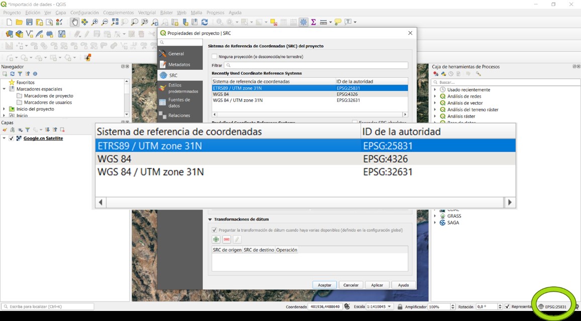Switch to the Metadatos properties tab

click(180, 64)
